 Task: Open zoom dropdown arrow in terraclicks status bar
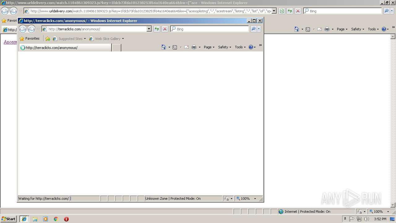tap(255, 199)
